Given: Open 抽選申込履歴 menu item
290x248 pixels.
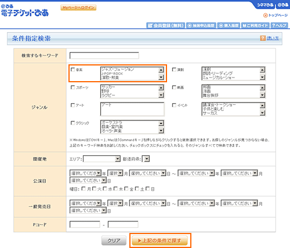Looking at the screenshot, I should [x=201, y=25].
